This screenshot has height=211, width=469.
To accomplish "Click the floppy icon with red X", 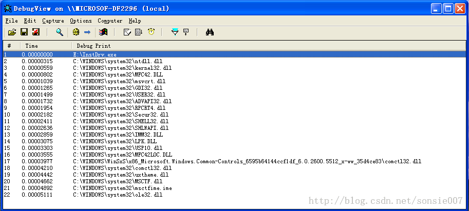I will [36, 32].
